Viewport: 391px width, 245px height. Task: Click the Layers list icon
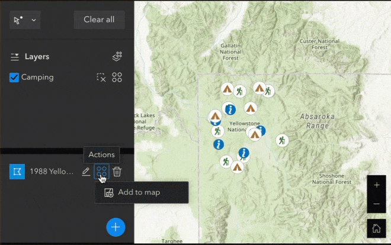coord(15,57)
